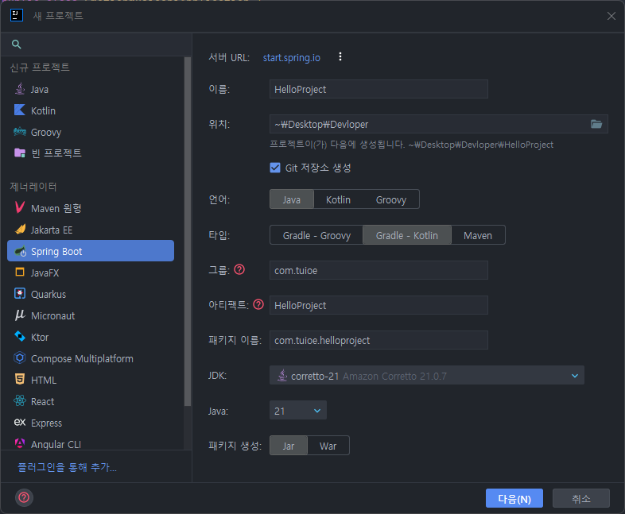
Task: Click the help icon next to 그룹
Action: coord(239,270)
